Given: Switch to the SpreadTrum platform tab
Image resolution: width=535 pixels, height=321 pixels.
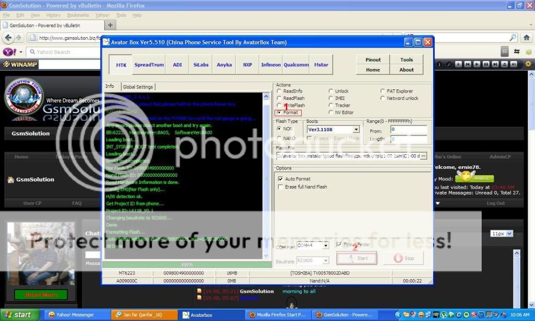Looking at the screenshot, I should [x=149, y=65].
